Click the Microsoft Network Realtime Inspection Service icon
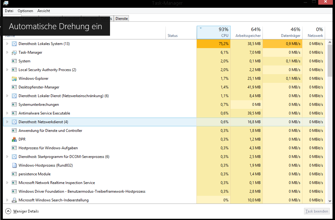 click(x=14, y=183)
